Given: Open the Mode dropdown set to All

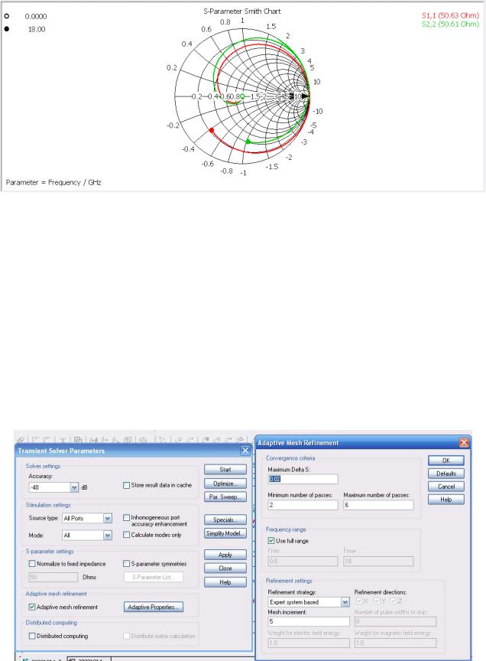Looking at the screenshot, I should click(x=108, y=536).
